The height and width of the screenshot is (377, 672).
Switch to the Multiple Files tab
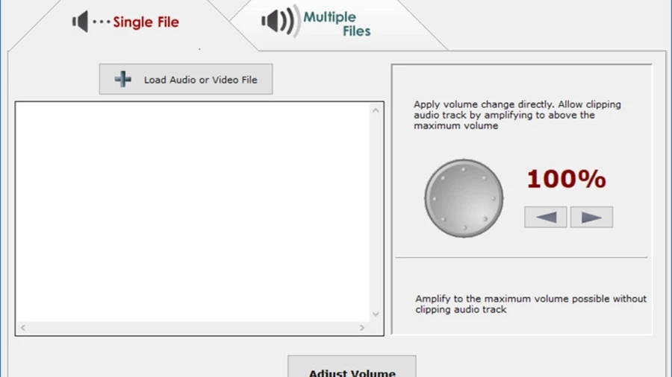click(x=317, y=22)
